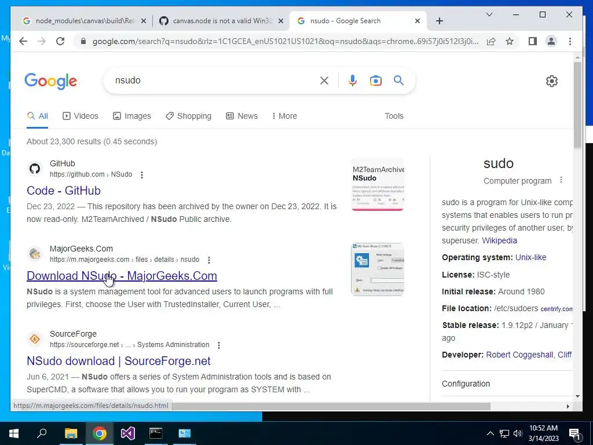This screenshot has width=593, height=445.
Task: Switch to the canvas.node is not valid tab
Action: tap(221, 21)
